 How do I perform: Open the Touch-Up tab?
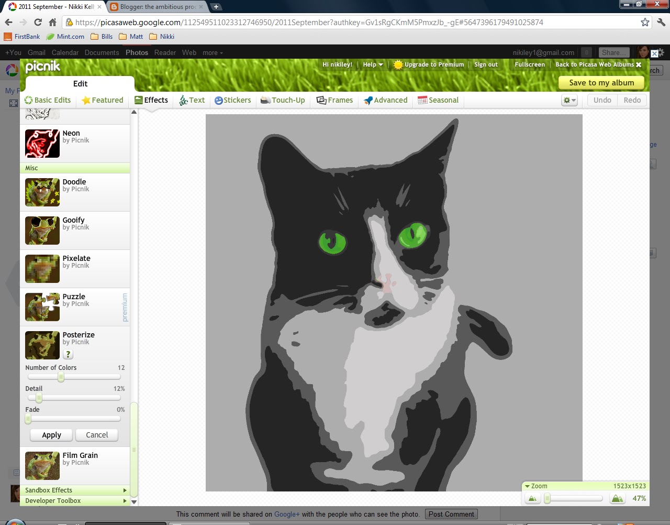283,100
